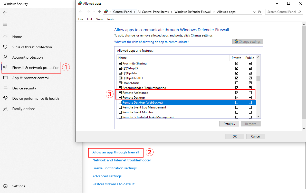This screenshot has width=306, height=193.
Task: Click the list scroll up arrow
Action: 259,57
